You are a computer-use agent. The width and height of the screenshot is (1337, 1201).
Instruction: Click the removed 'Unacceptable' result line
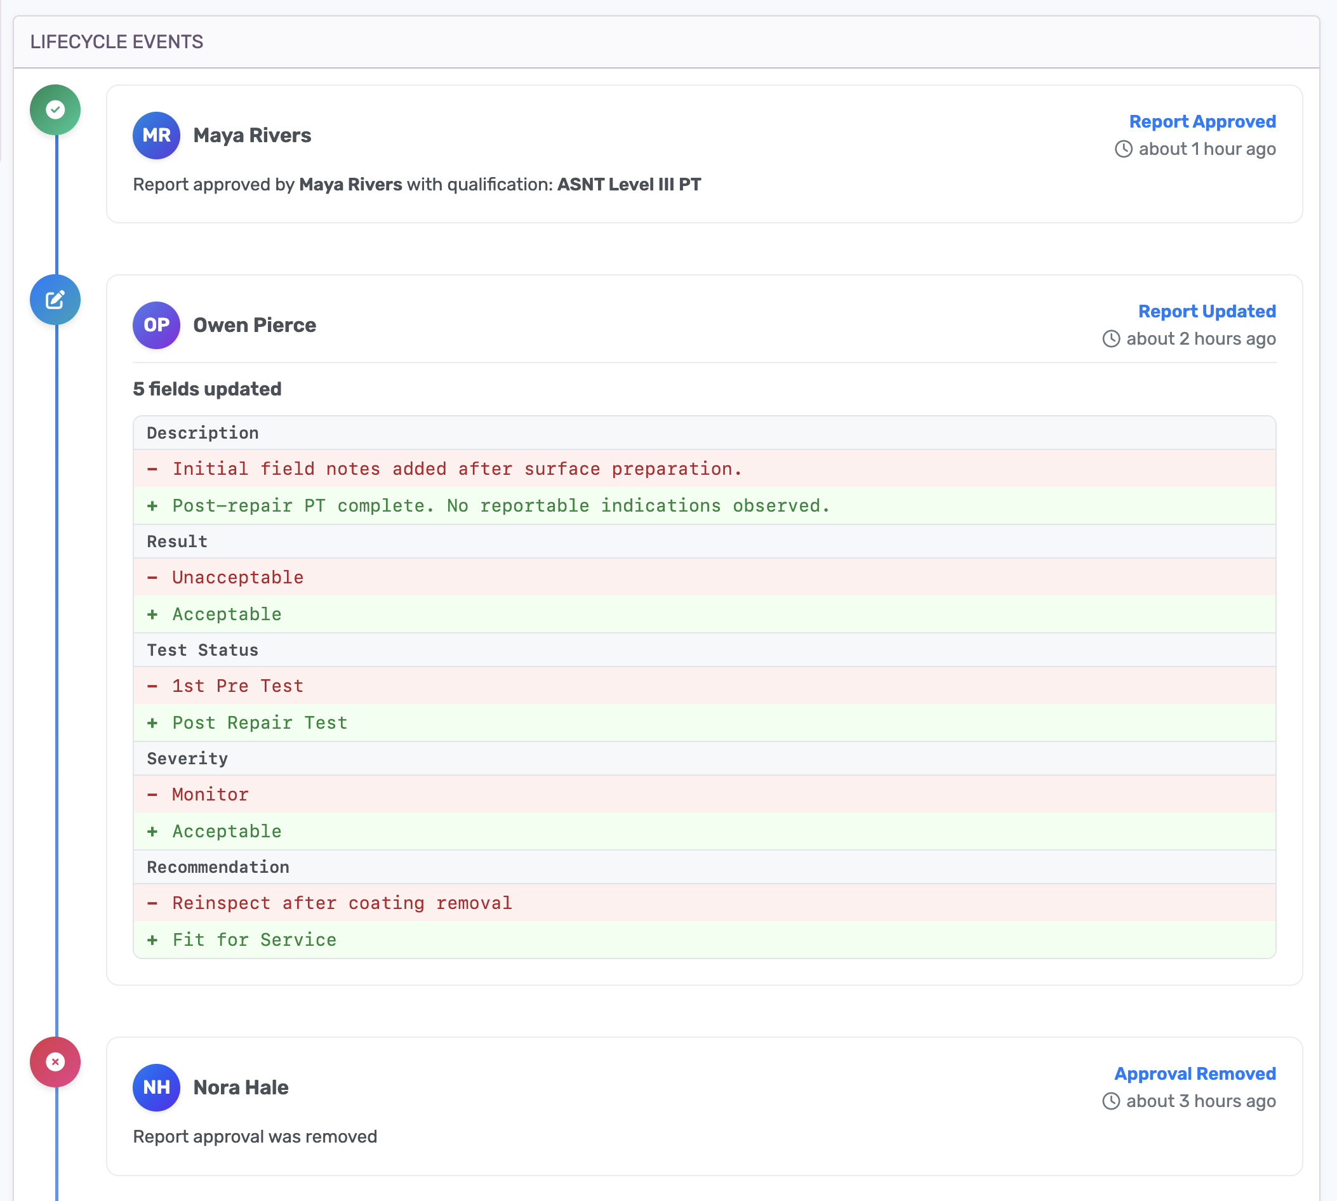(704, 578)
